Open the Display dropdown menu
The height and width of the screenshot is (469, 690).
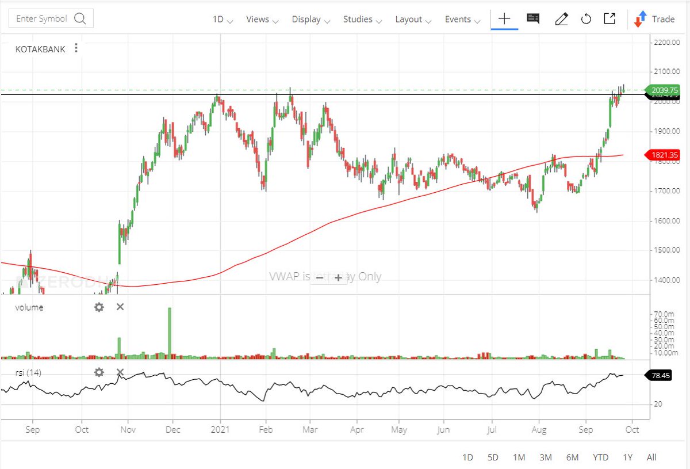coord(310,19)
